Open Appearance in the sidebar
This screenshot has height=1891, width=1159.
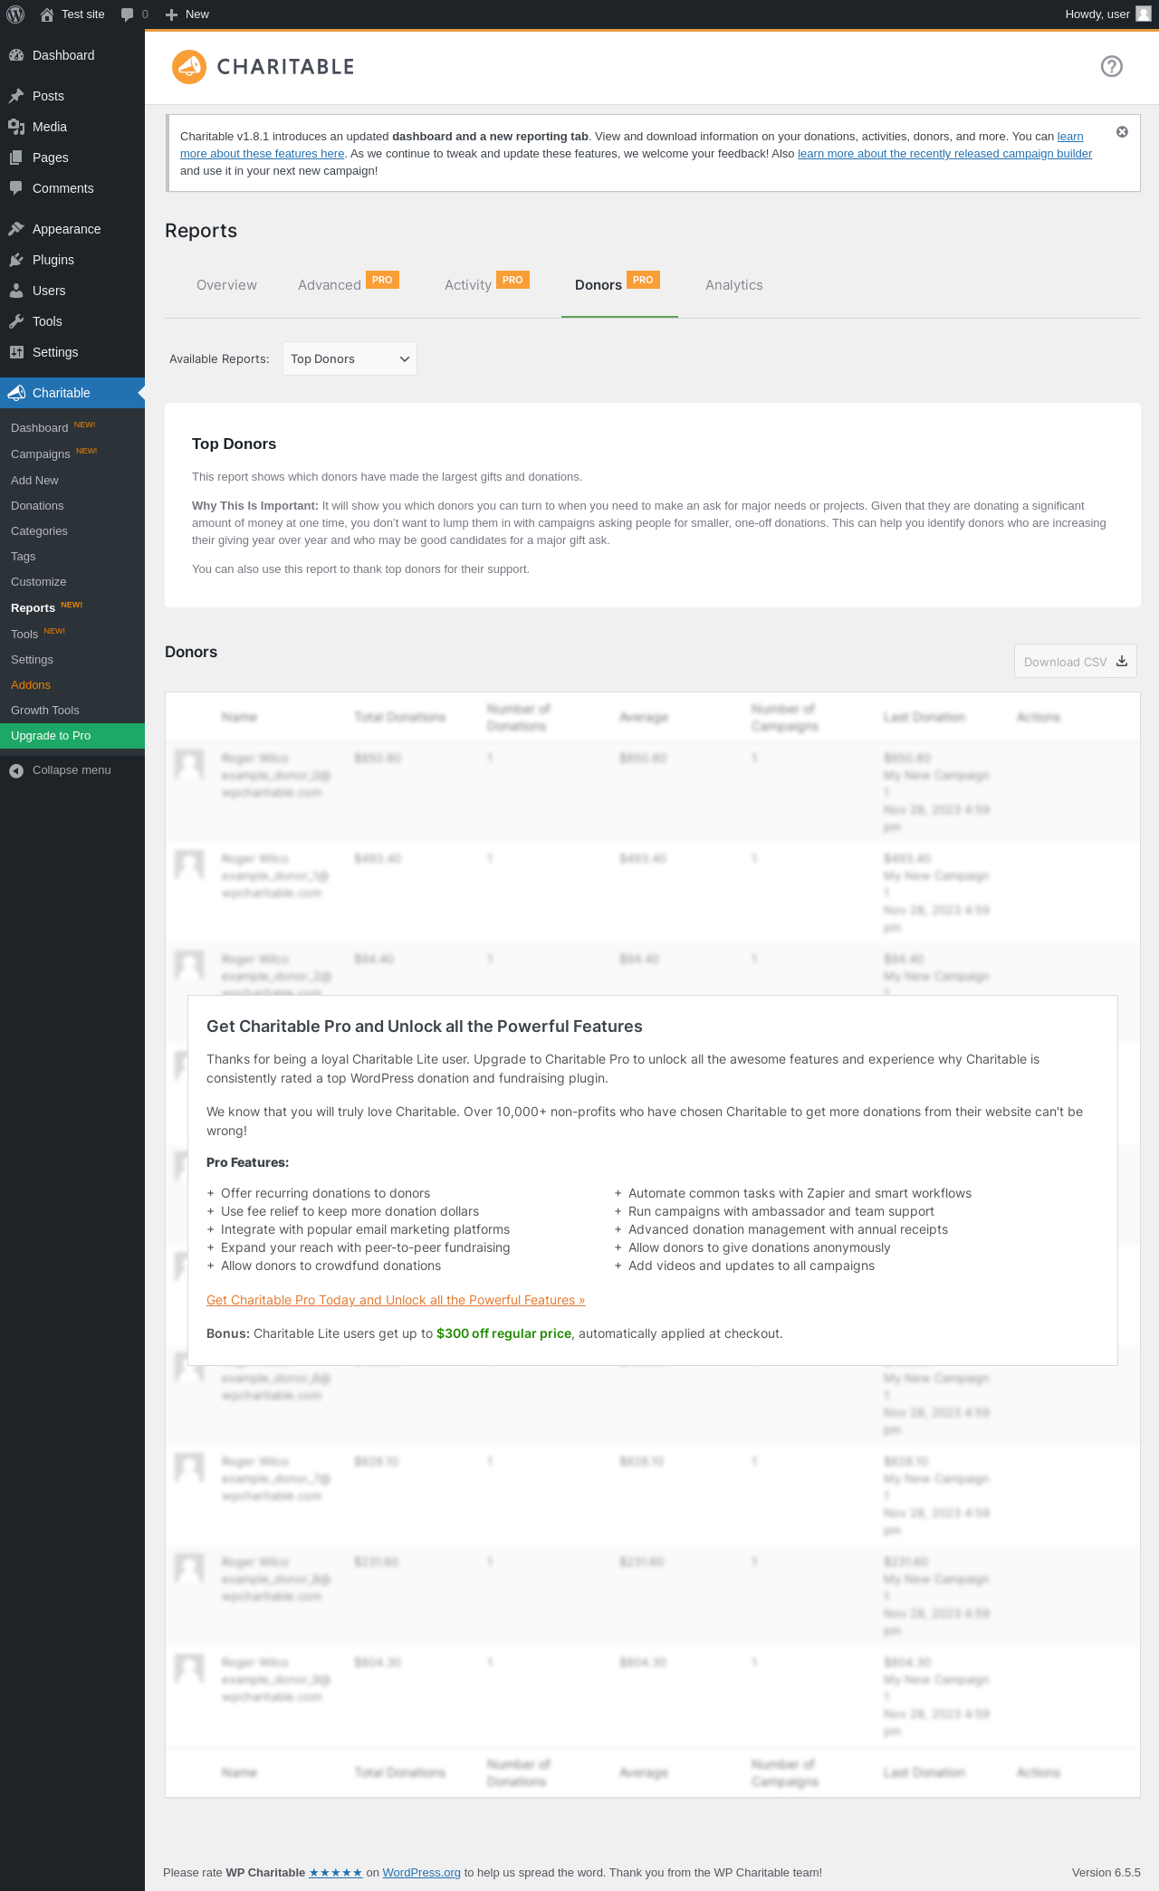(72, 229)
